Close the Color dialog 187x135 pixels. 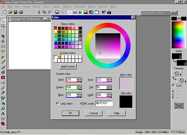coord(133,17)
